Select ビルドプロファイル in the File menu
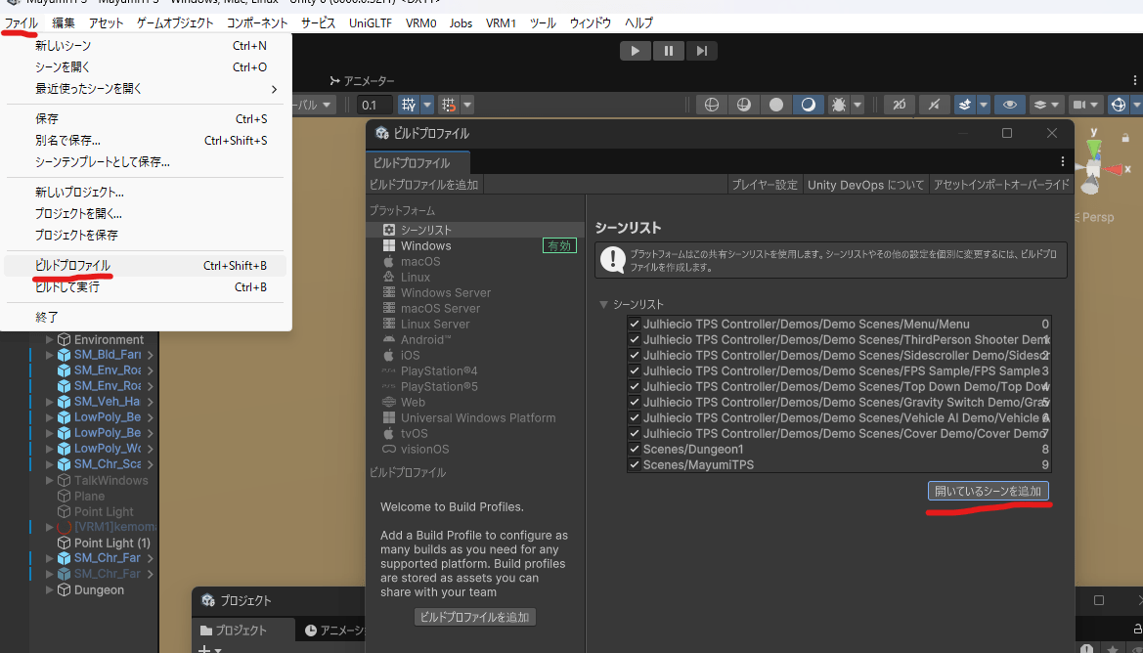The height and width of the screenshot is (653, 1143). [72, 265]
